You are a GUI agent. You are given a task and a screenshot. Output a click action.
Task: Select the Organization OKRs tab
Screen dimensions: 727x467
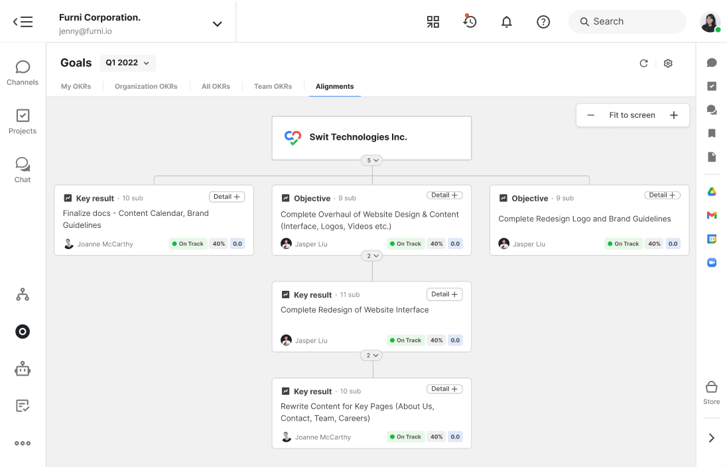(146, 87)
